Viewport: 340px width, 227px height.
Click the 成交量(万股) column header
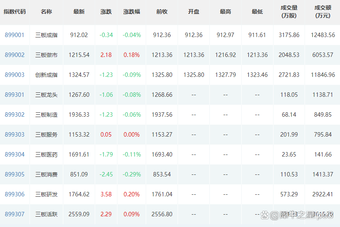(x=289, y=12)
